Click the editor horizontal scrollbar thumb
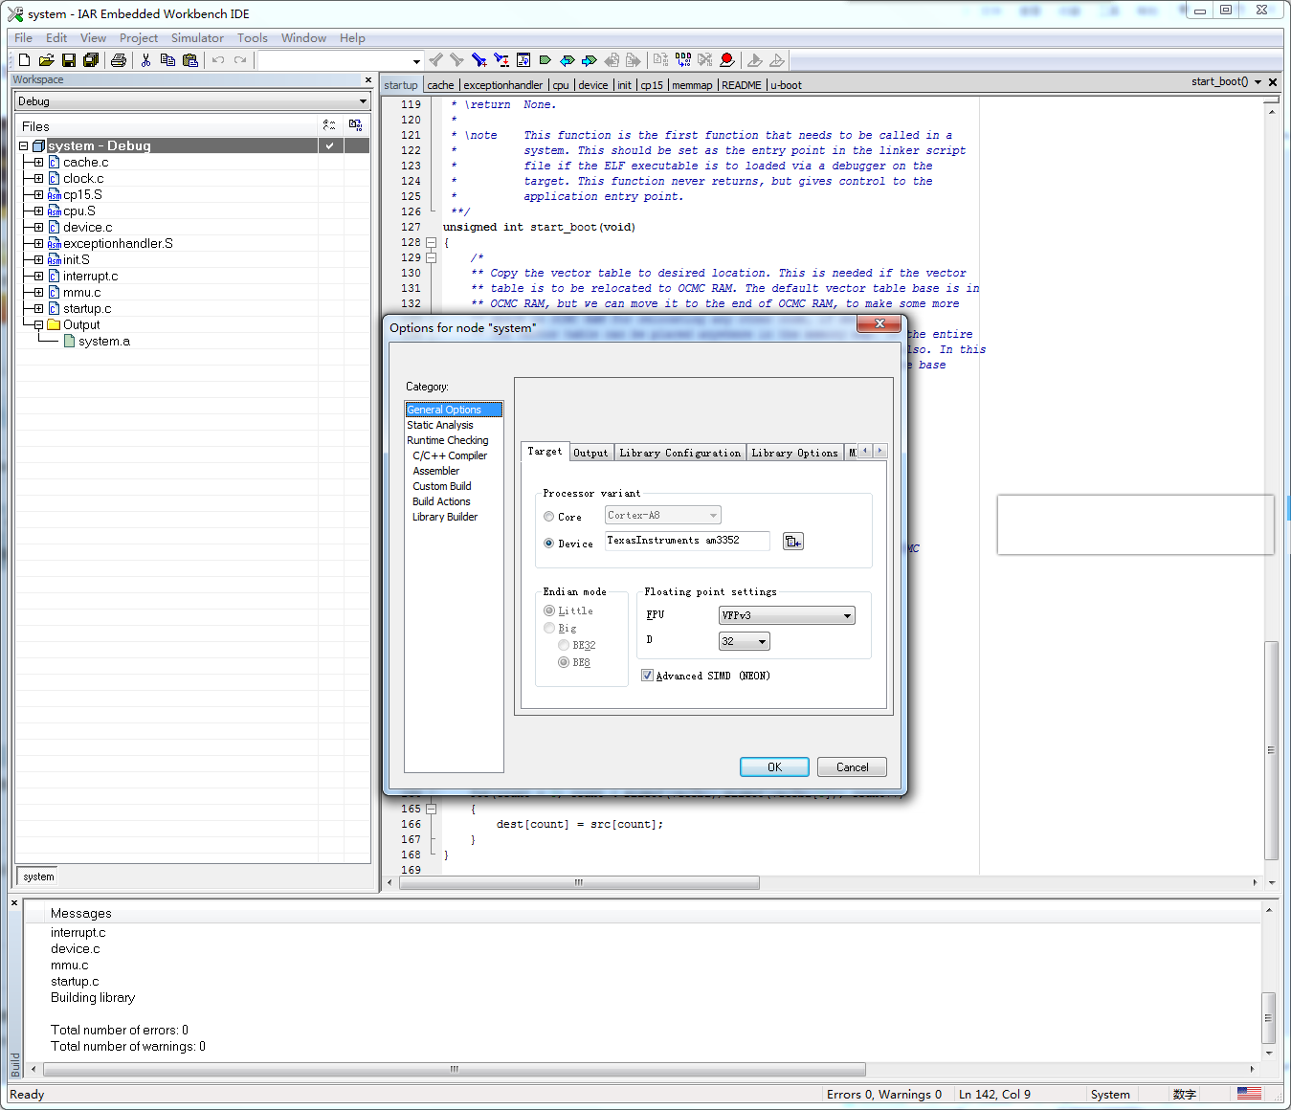Image resolution: width=1291 pixels, height=1110 pixels. [579, 882]
